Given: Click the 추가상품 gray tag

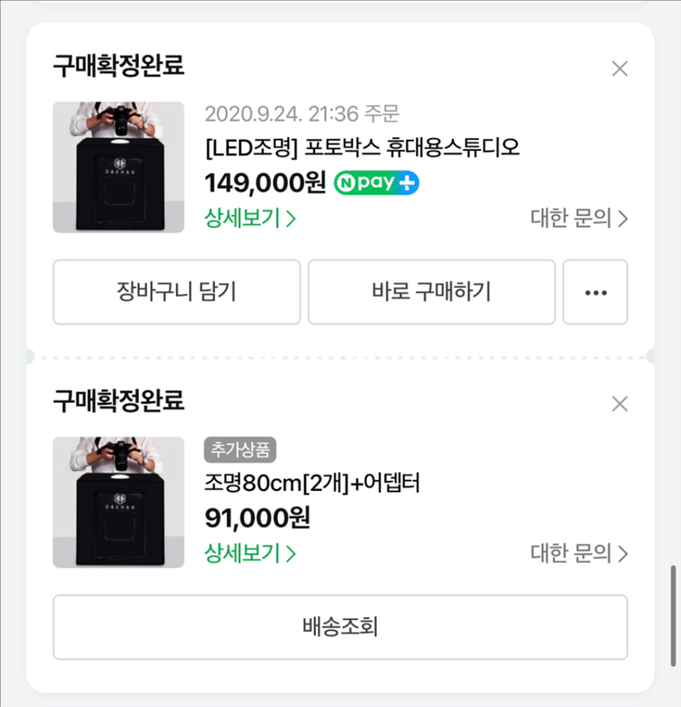Looking at the screenshot, I should [240, 449].
